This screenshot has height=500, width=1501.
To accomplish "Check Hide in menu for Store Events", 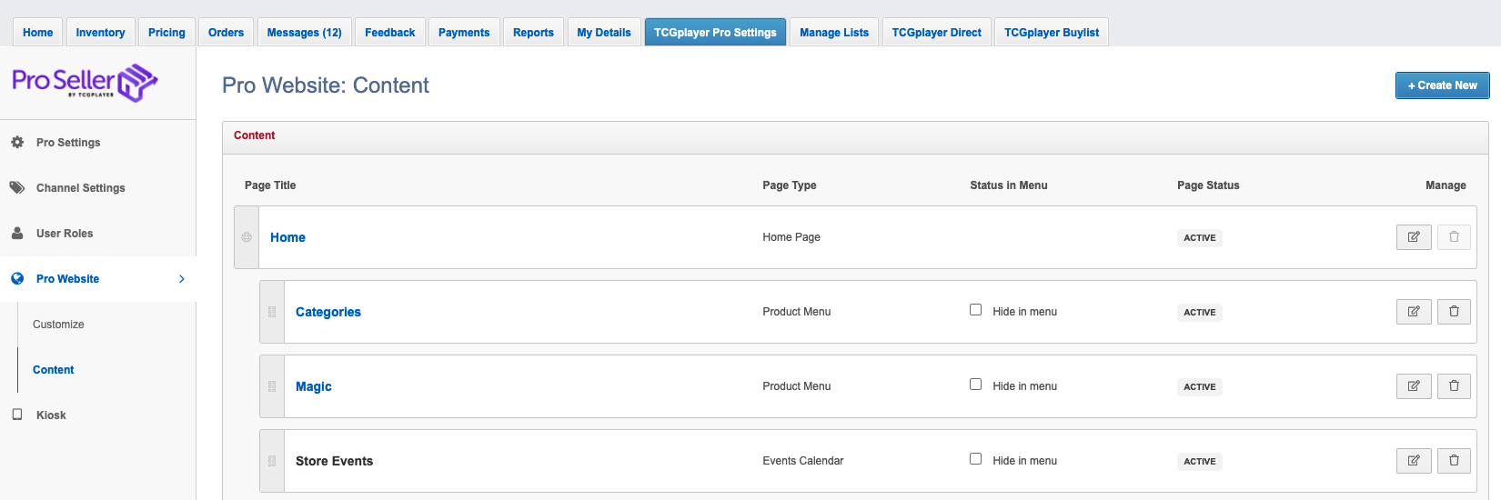I will pyautogui.click(x=976, y=459).
